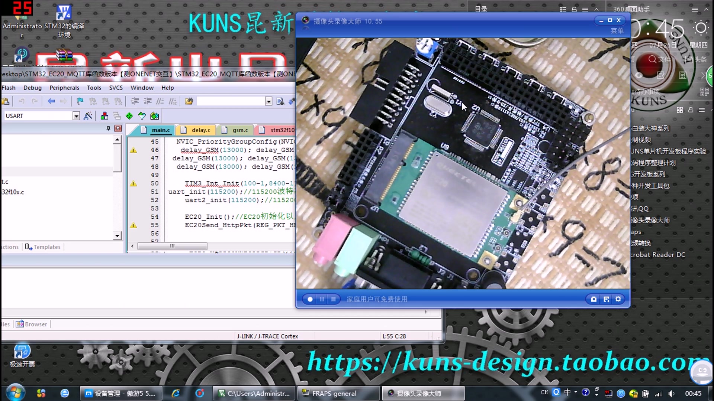This screenshot has height=401, width=714.
Task: Click the editor's horizontal scrollbar thumb
Action: [x=172, y=246]
